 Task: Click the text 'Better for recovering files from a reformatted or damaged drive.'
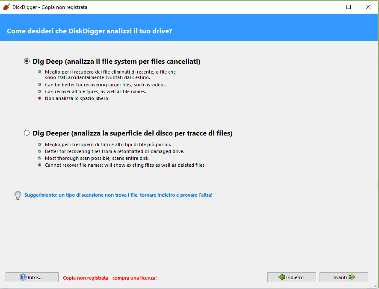click(x=115, y=151)
